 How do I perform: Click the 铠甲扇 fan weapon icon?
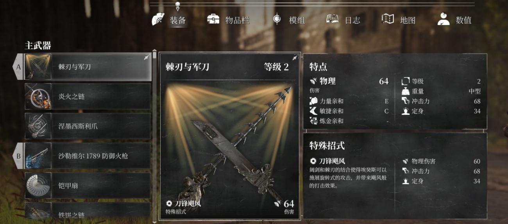coord(38,186)
